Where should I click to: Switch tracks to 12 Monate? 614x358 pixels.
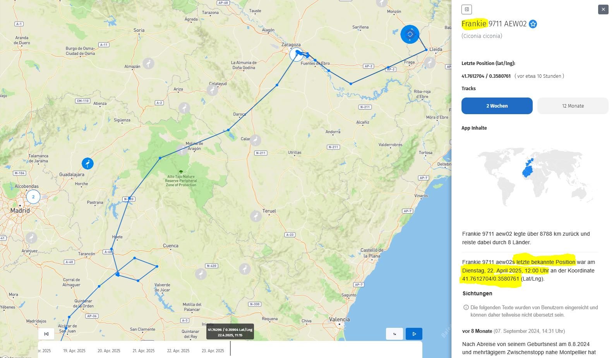(573, 106)
